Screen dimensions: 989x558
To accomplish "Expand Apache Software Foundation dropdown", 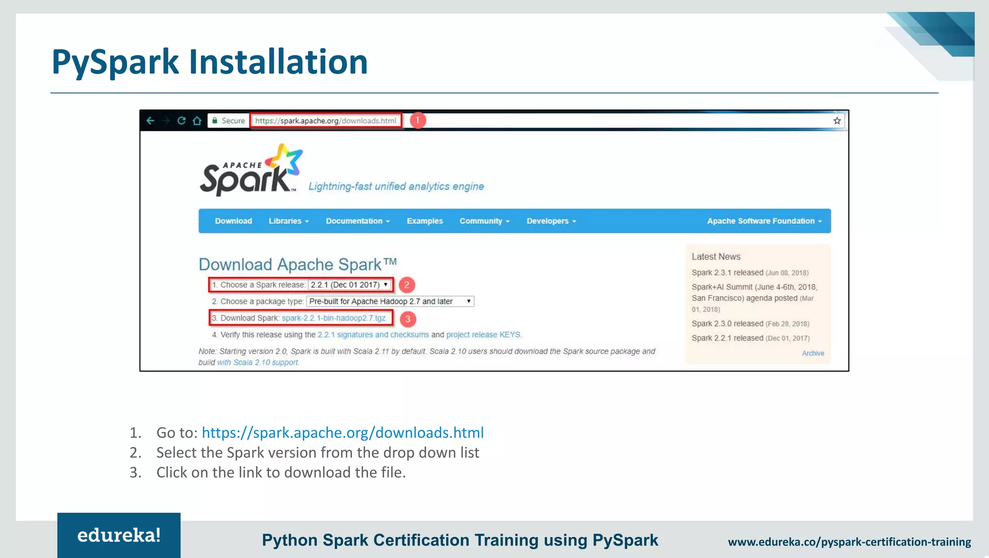I will tap(764, 221).
